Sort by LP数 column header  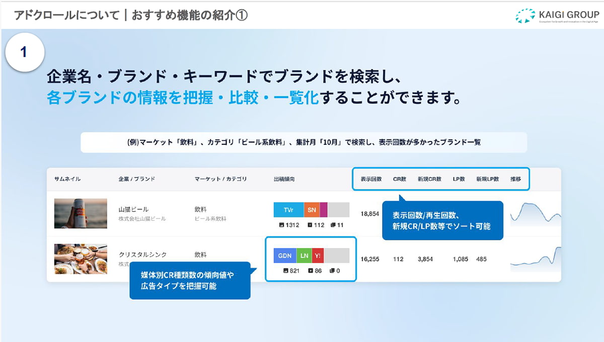[x=459, y=179]
